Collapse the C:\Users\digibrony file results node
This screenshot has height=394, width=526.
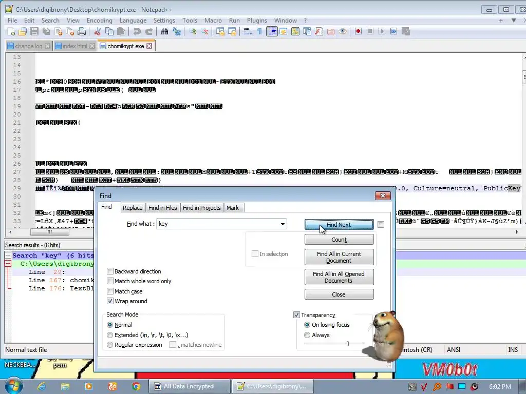point(8,264)
